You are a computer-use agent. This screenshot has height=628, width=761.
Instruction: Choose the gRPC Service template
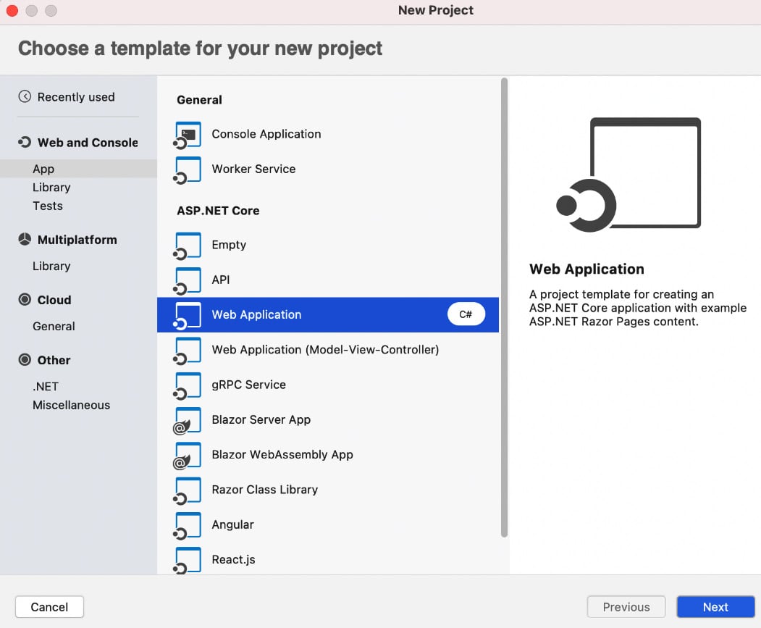click(x=328, y=385)
